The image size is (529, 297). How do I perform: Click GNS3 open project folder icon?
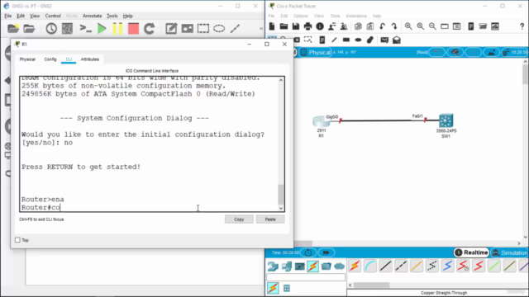30,29
